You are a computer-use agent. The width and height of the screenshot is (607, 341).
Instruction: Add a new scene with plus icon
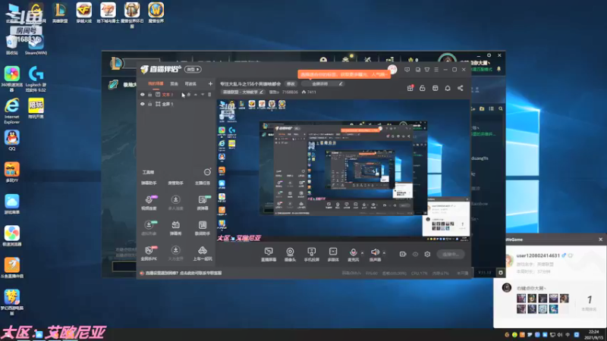point(210,83)
